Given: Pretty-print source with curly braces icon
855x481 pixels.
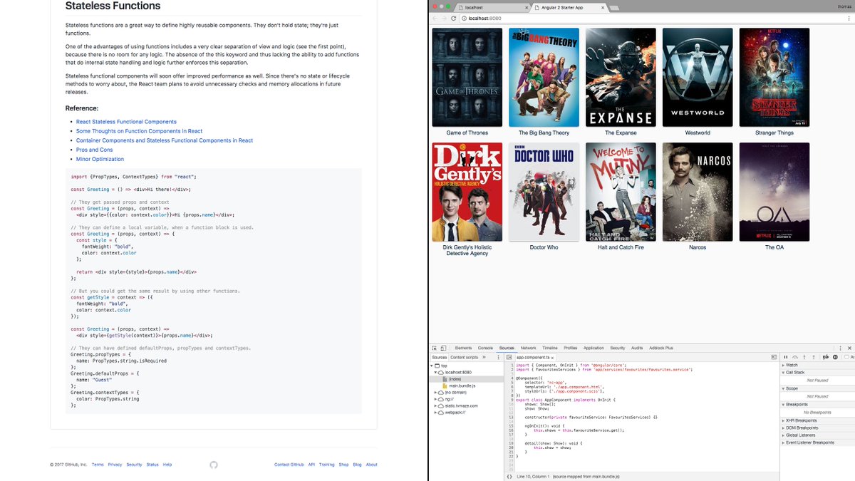Looking at the screenshot, I should point(509,476).
